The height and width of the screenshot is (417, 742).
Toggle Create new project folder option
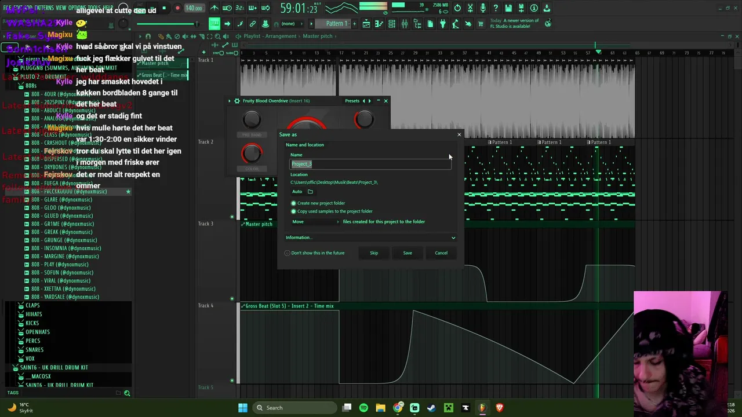click(x=293, y=203)
